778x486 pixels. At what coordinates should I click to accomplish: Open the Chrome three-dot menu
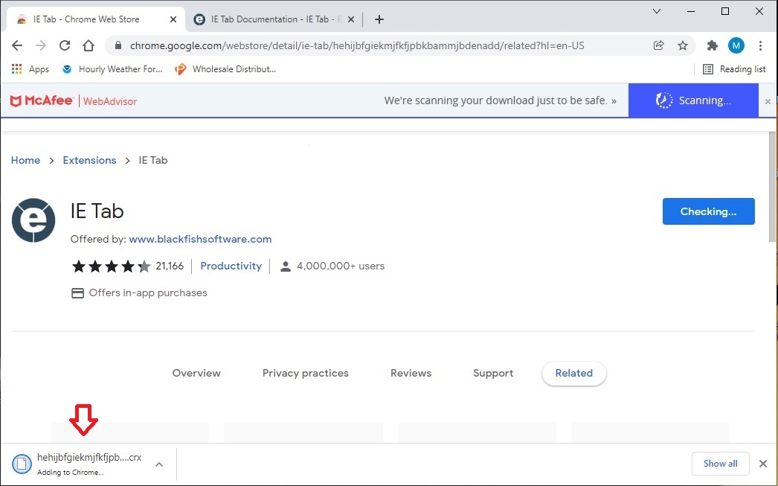[761, 45]
